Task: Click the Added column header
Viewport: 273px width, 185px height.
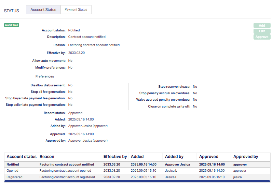Action: (137, 157)
